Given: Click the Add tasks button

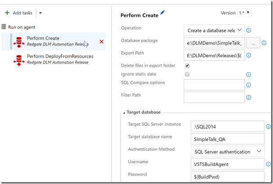Looking at the screenshot, I should 19,13.
